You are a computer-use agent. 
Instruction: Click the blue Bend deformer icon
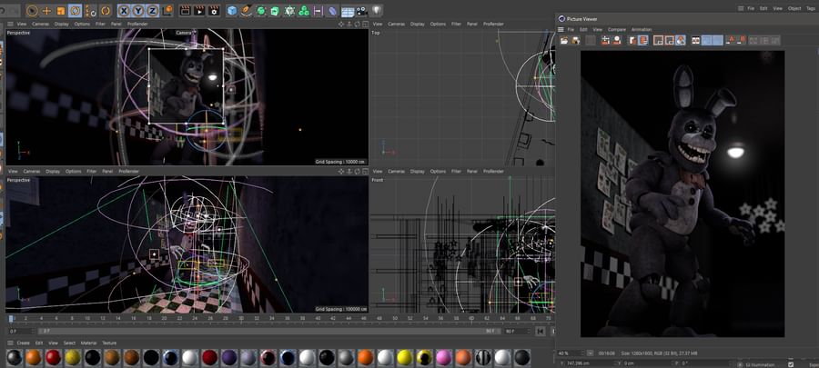click(333, 10)
